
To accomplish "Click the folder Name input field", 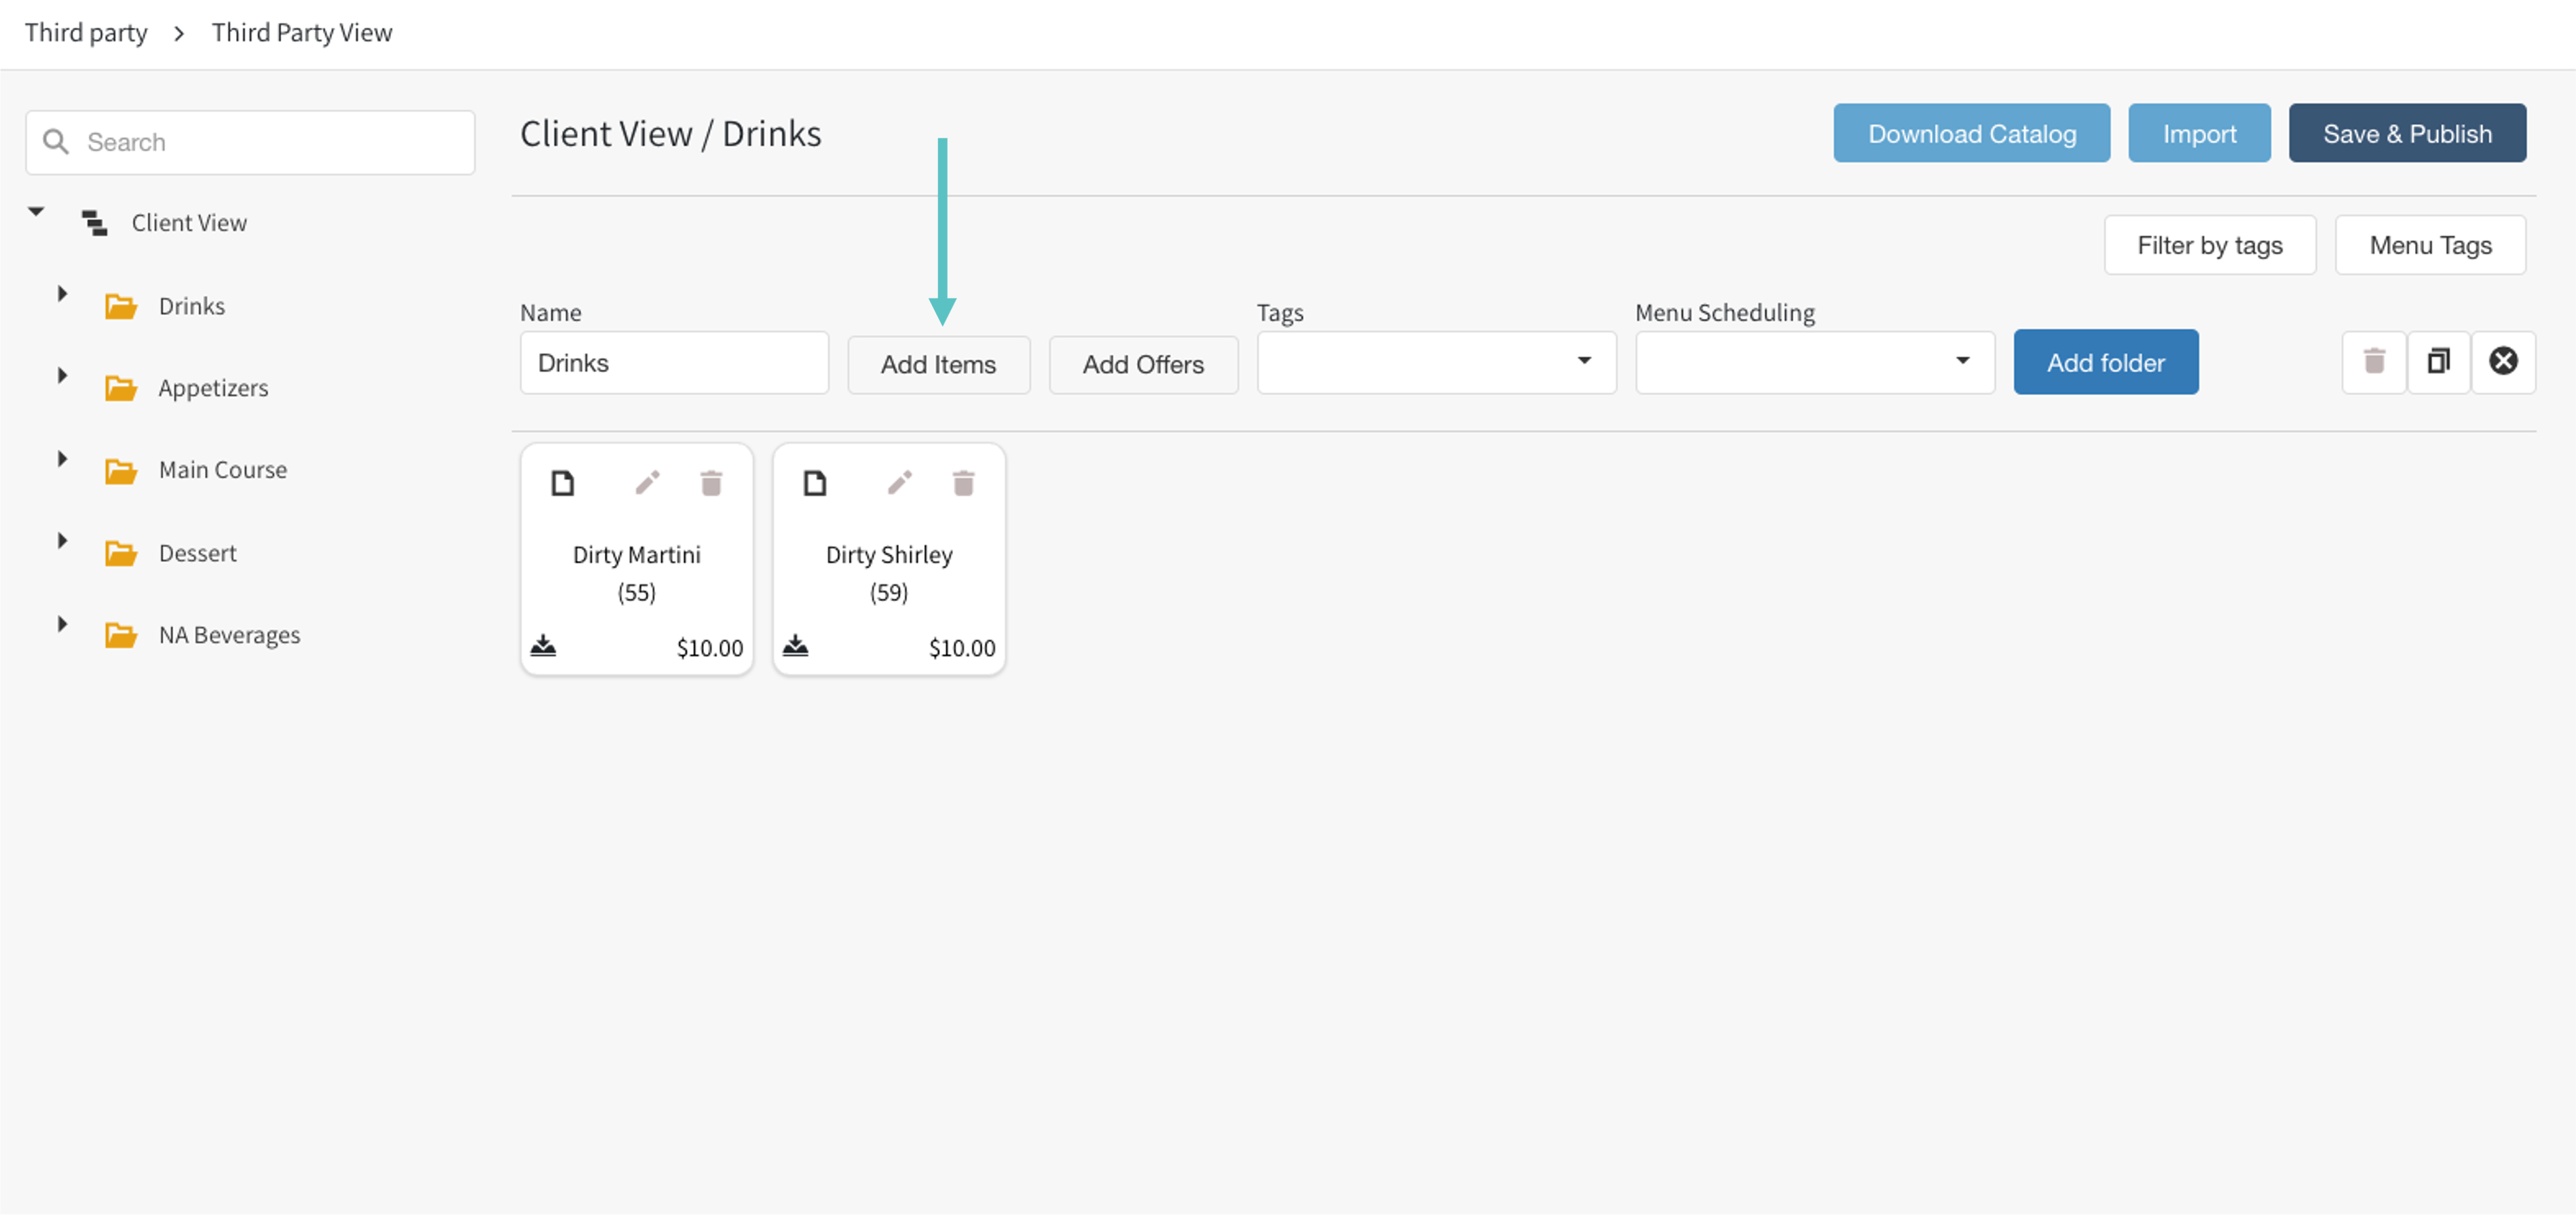I will [x=673, y=363].
